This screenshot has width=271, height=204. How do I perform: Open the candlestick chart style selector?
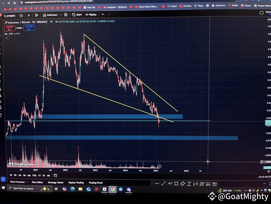tap(36, 15)
